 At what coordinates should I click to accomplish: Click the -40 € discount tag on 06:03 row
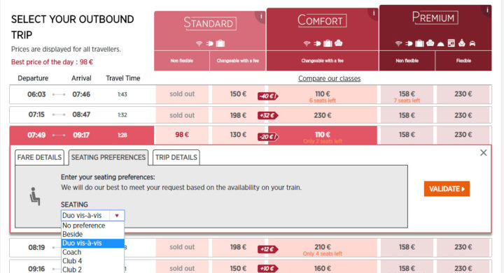point(267,96)
